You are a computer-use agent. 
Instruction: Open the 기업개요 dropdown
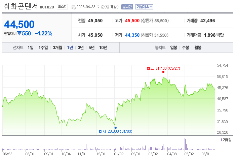click(144, 7)
